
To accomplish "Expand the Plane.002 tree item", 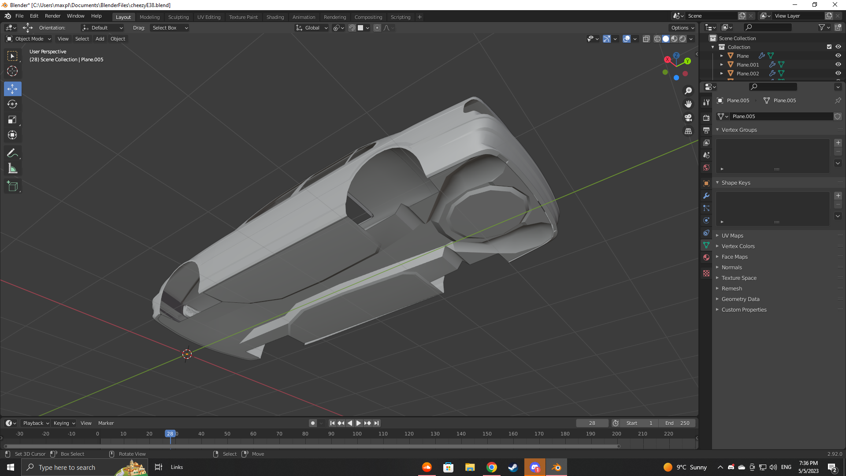I will point(722,74).
